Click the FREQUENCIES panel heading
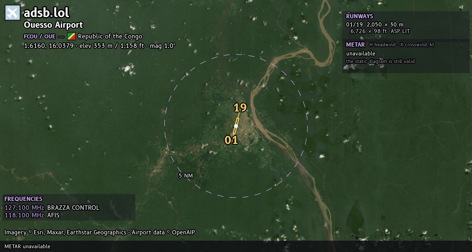 click(x=23, y=199)
